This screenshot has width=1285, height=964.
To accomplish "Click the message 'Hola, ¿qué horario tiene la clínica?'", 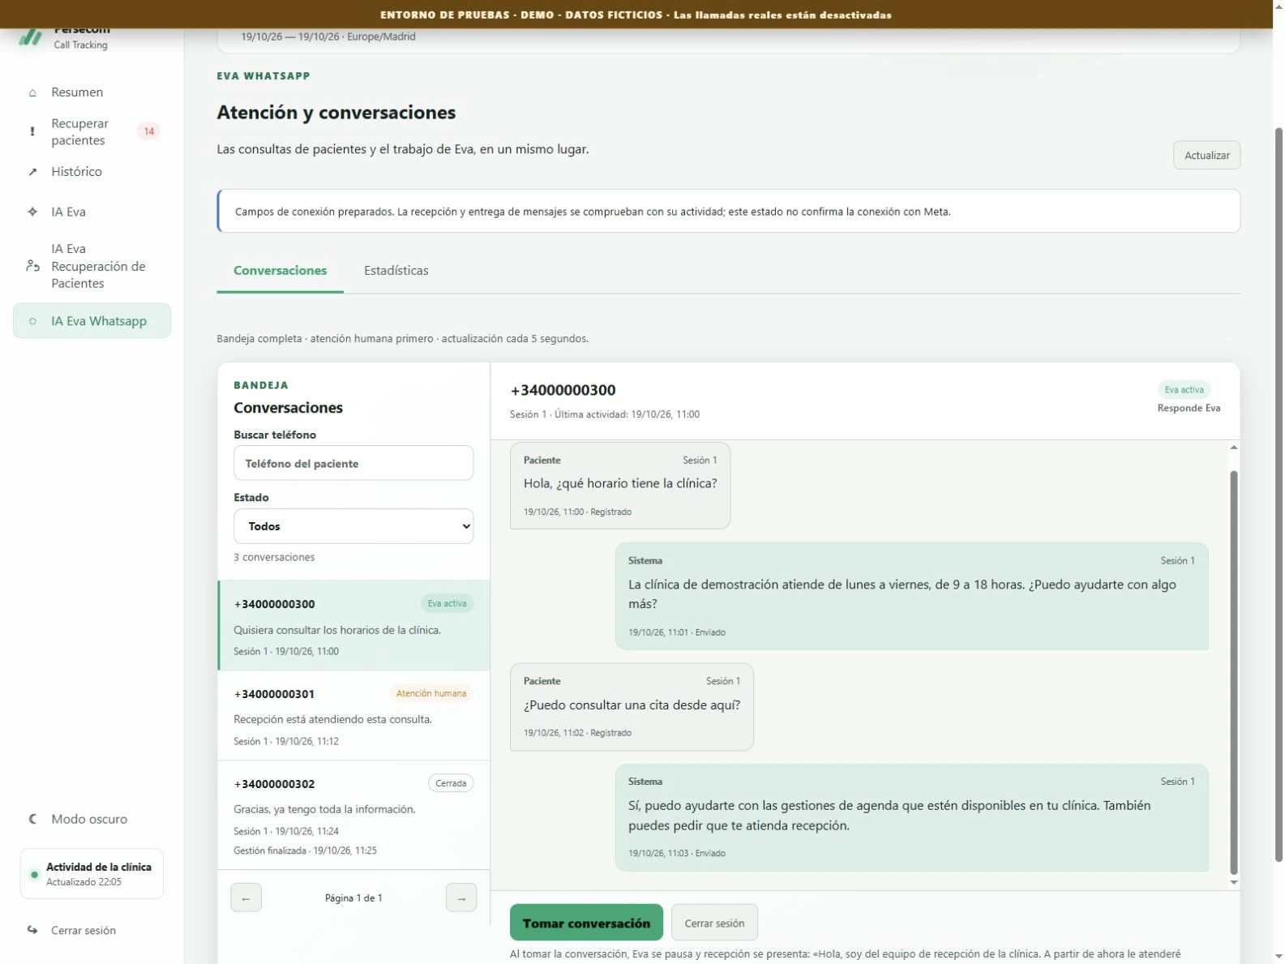I will pyautogui.click(x=620, y=486).
